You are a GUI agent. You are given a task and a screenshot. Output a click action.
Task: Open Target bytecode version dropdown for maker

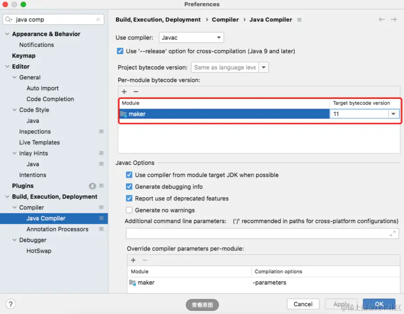pos(393,114)
